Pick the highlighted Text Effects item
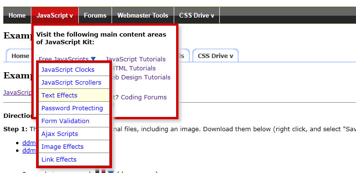 click(x=74, y=95)
